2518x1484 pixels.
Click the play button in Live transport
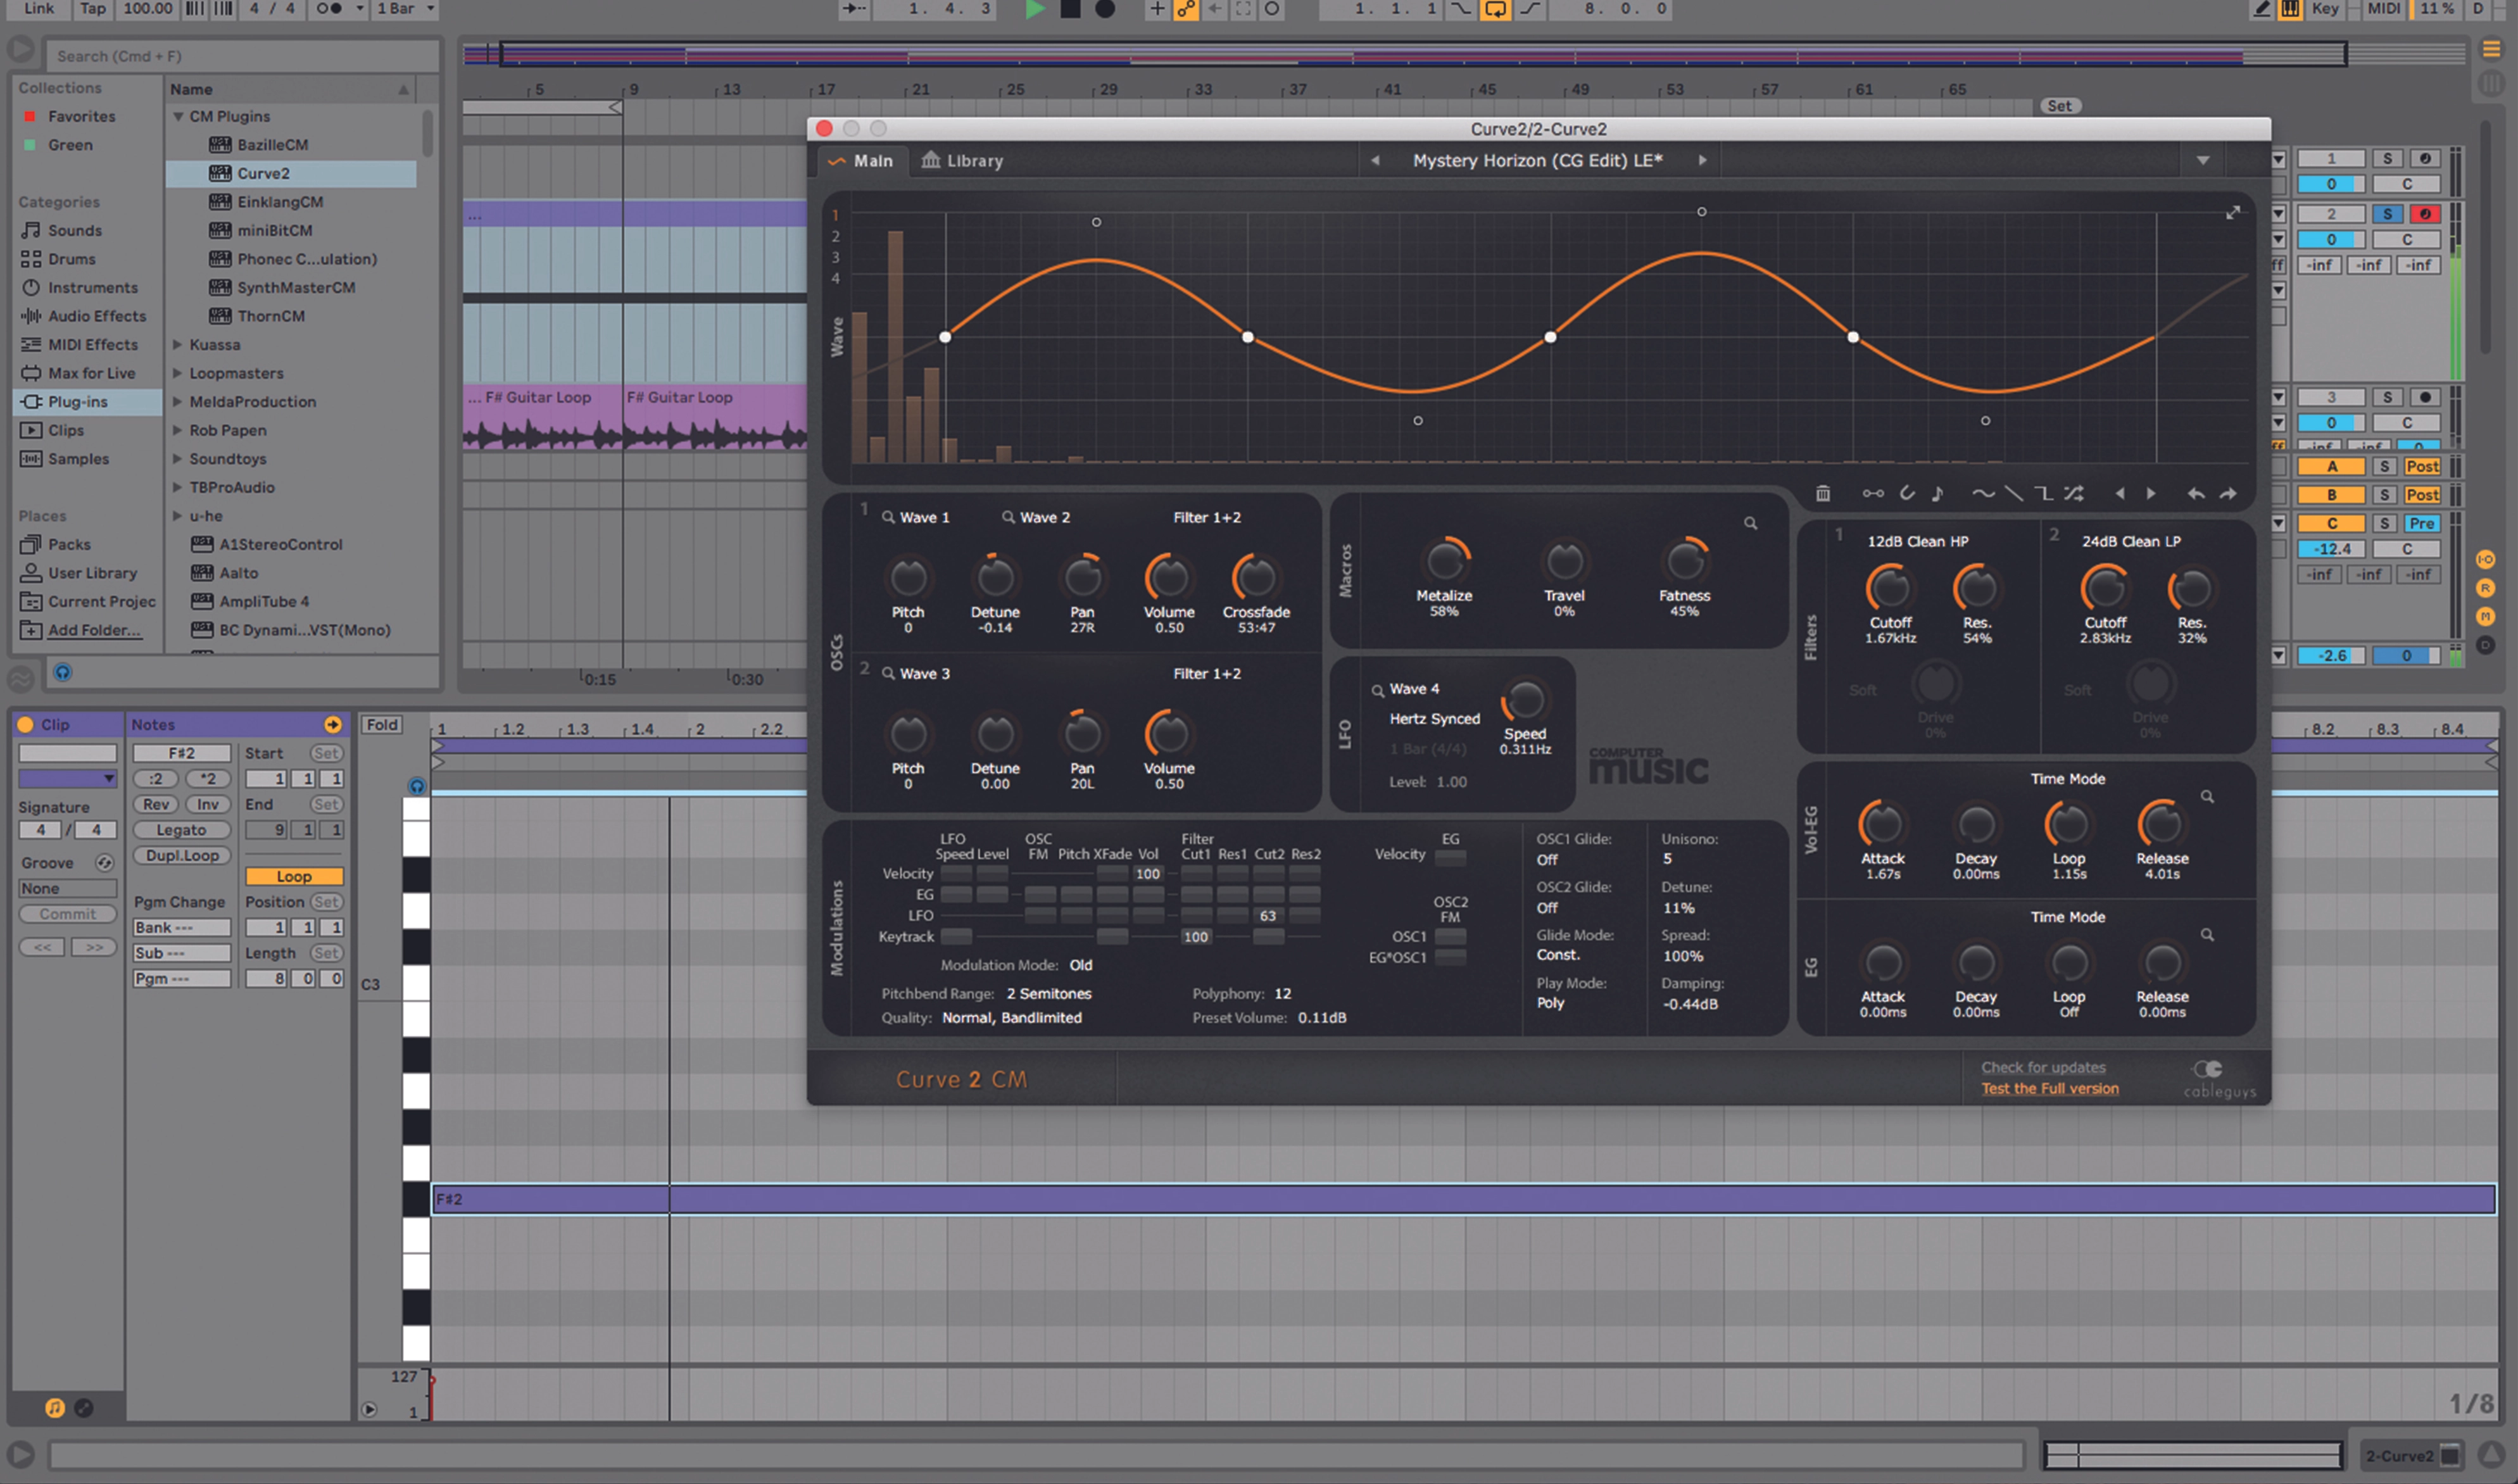tap(1035, 9)
